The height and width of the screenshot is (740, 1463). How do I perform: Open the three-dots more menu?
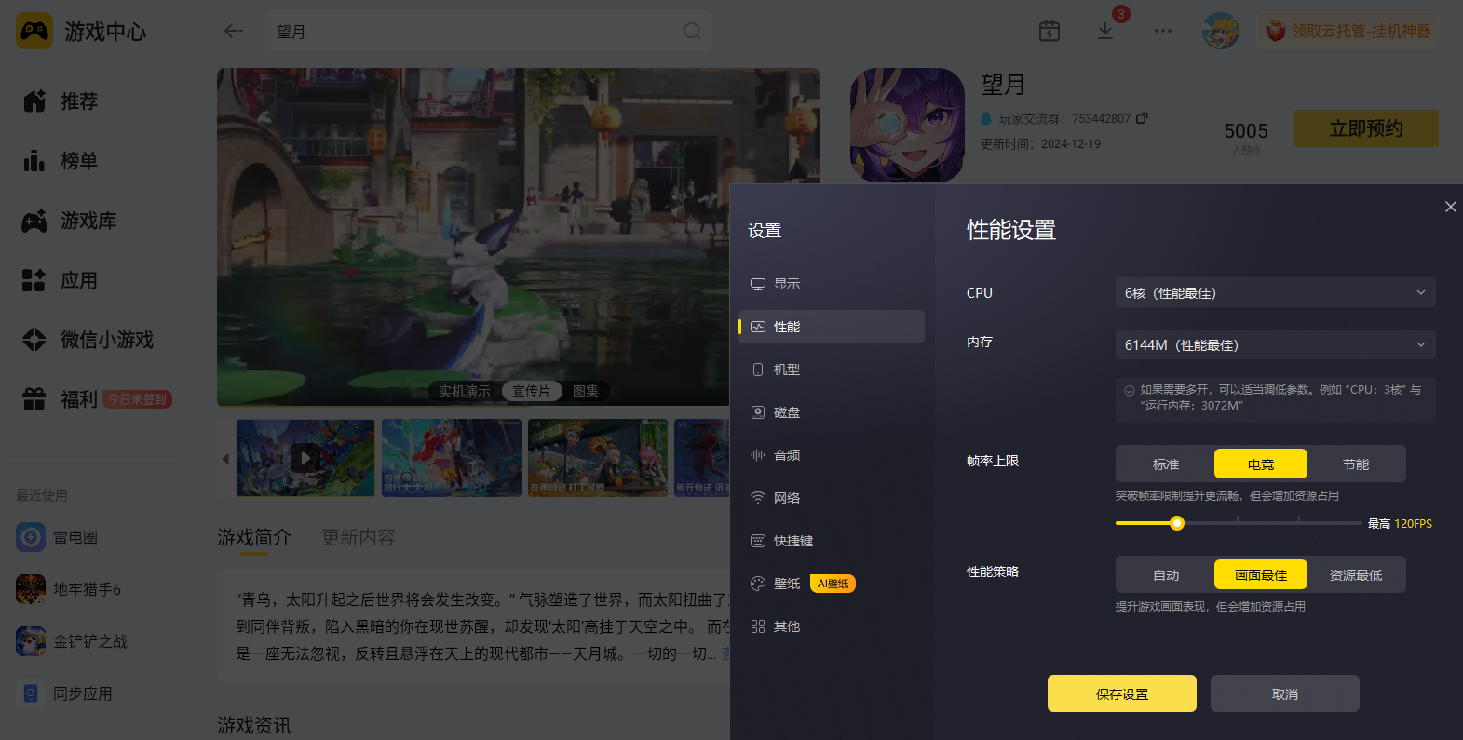coord(1163,31)
